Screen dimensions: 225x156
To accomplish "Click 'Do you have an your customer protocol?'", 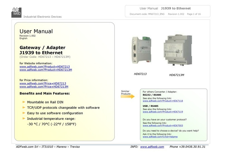I will click(x=165, y=120).
